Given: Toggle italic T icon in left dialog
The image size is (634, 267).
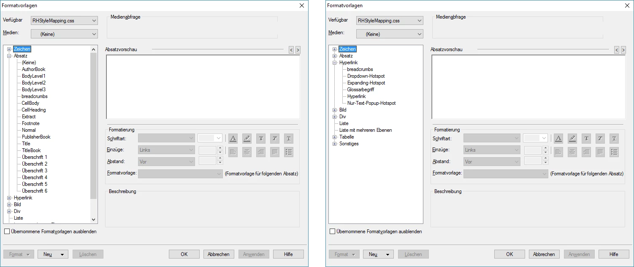Looking at the screenshot, I should [x=275, y=138].
